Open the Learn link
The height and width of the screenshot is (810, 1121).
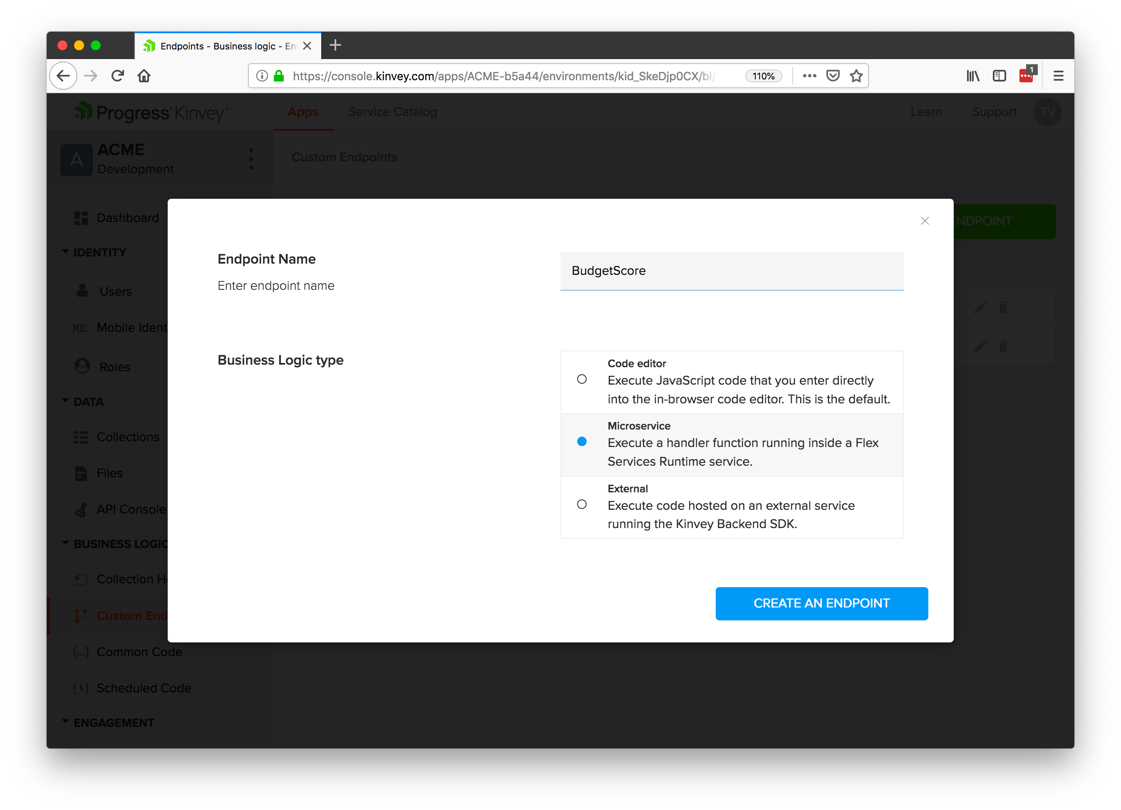click(x=926, y=112)
